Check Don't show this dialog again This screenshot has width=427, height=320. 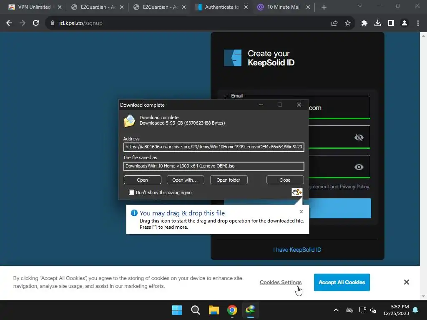point(131,192)
